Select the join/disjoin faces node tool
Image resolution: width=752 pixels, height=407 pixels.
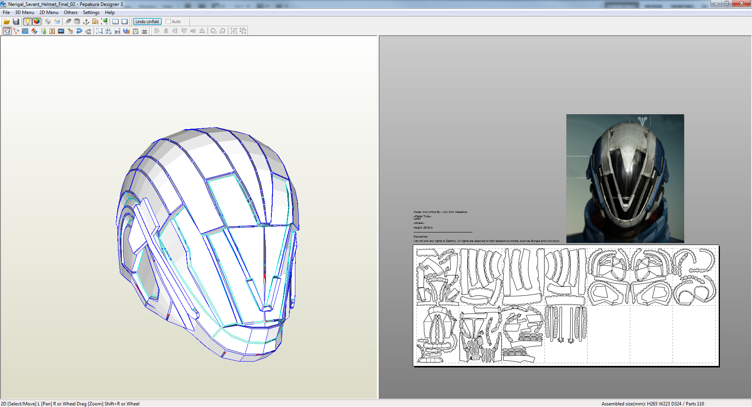(16, 31)
